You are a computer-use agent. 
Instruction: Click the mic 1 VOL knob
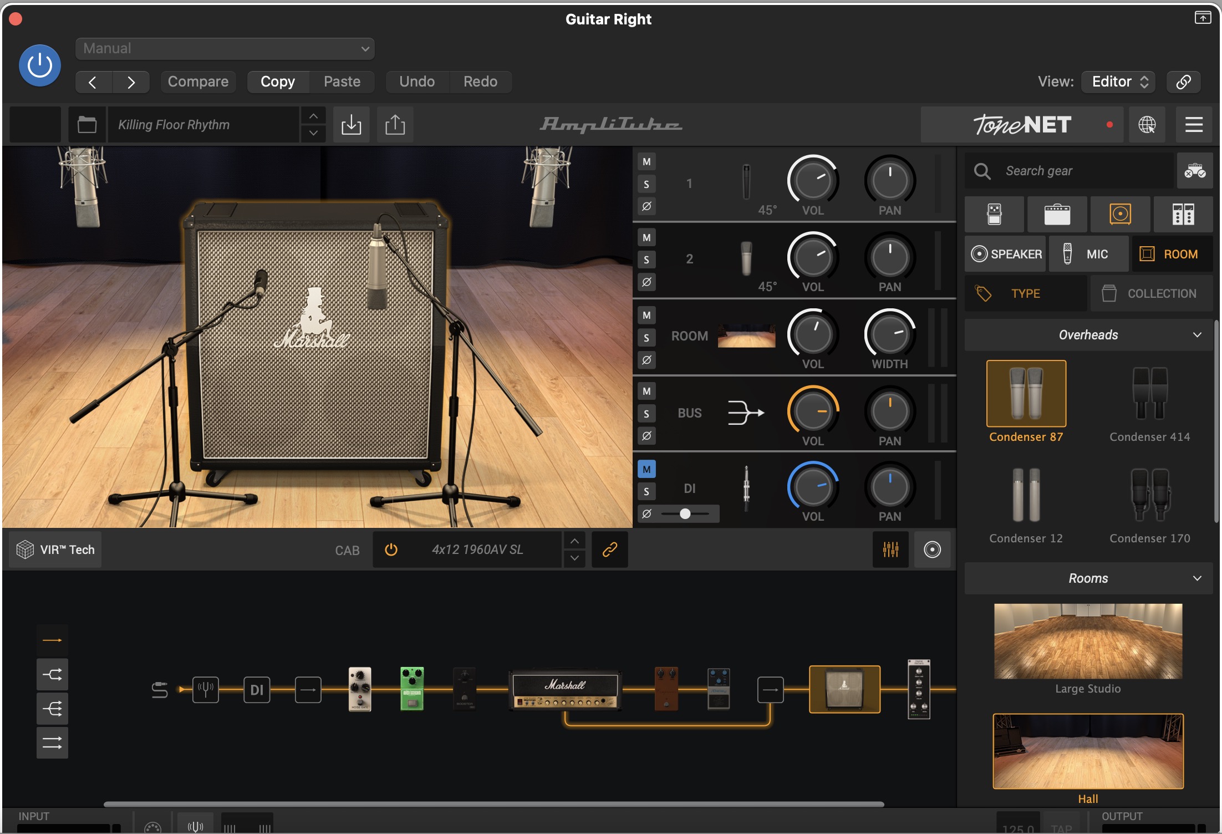pos(813,180)
